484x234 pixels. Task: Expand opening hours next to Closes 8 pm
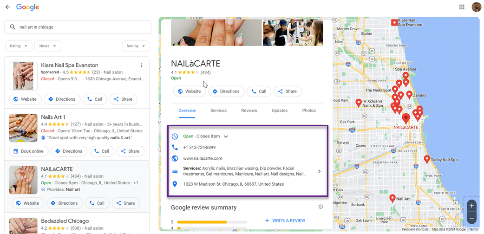(x=226, y=136)
